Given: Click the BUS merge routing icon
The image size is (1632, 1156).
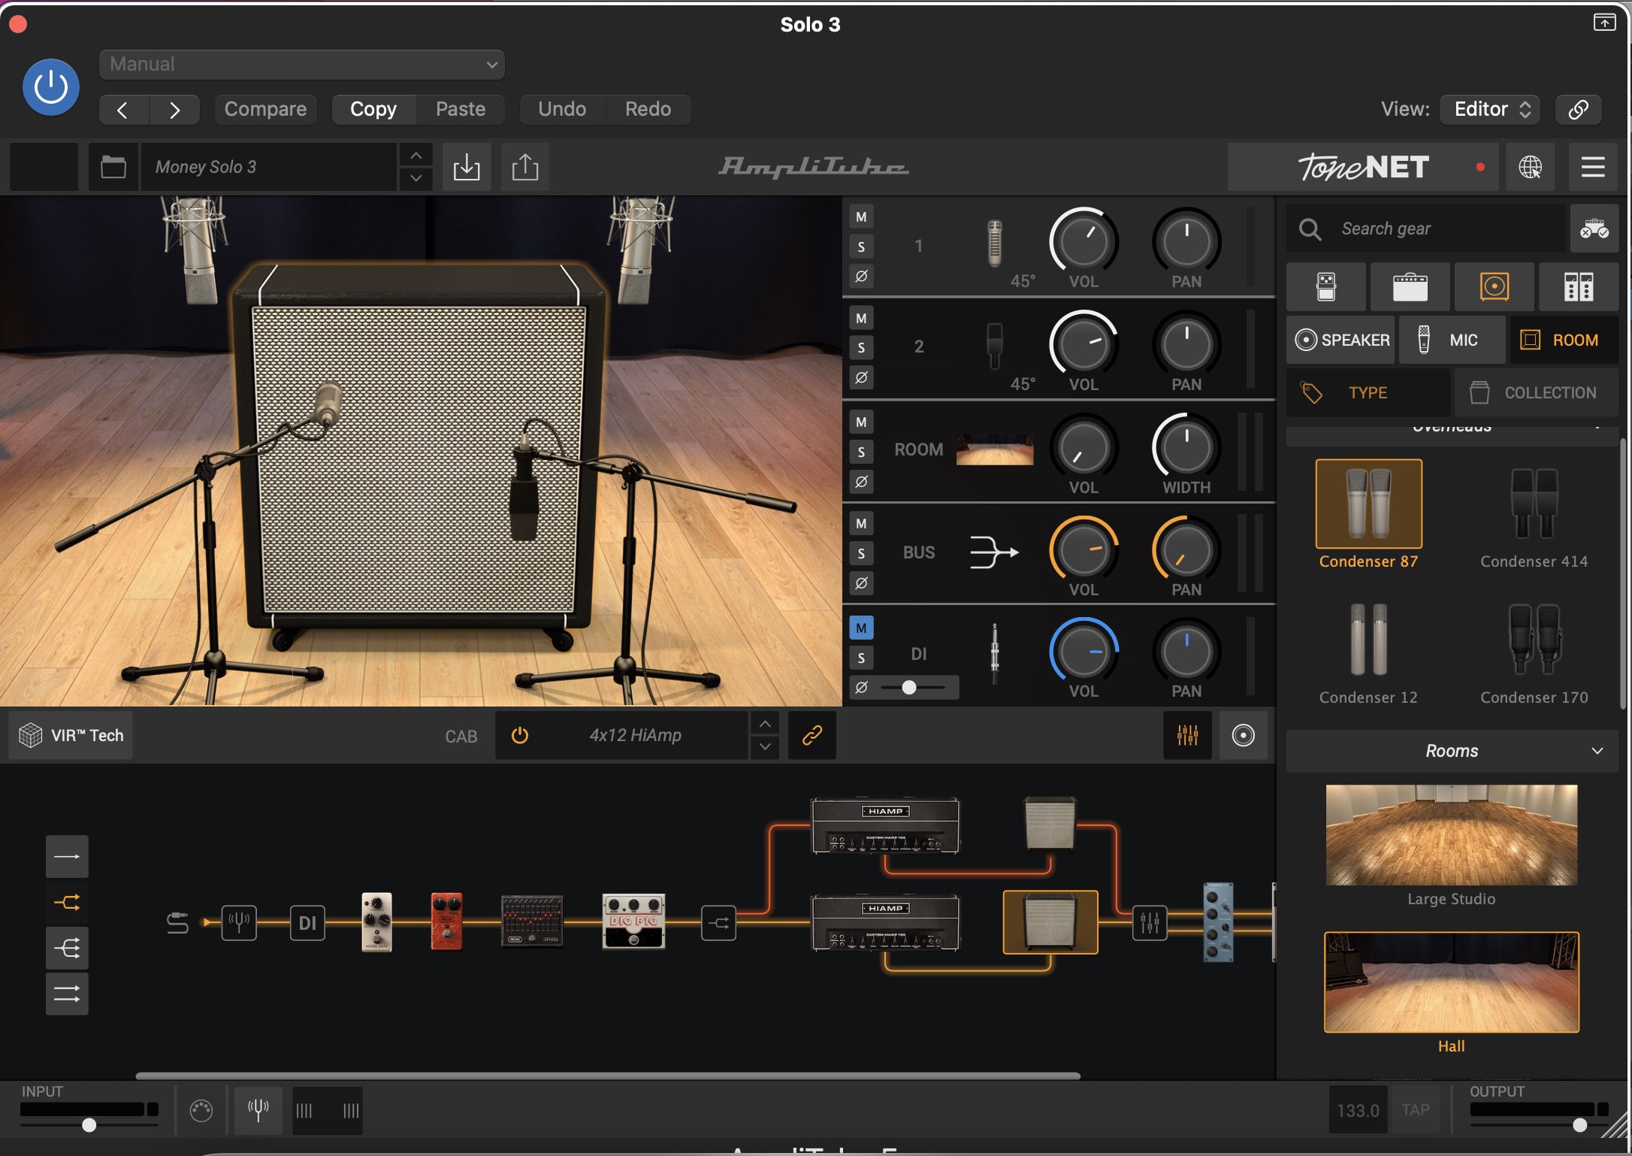Looking at the screenshot, I should click(x=994, y=552).
